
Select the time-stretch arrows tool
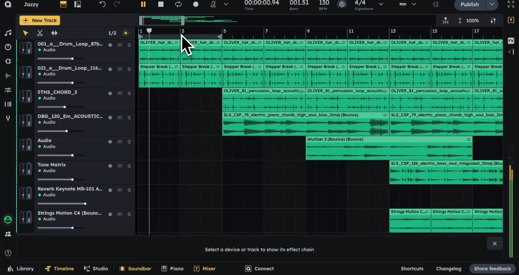[x=54, y=33]
